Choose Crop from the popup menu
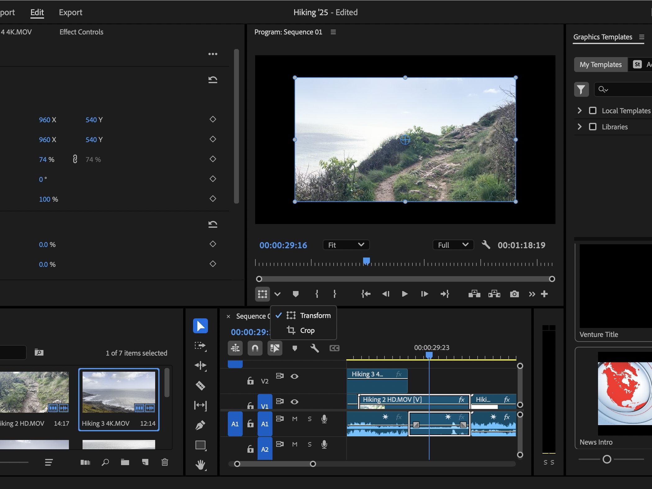This screenshot has width=652, height=489. (307, 330)
